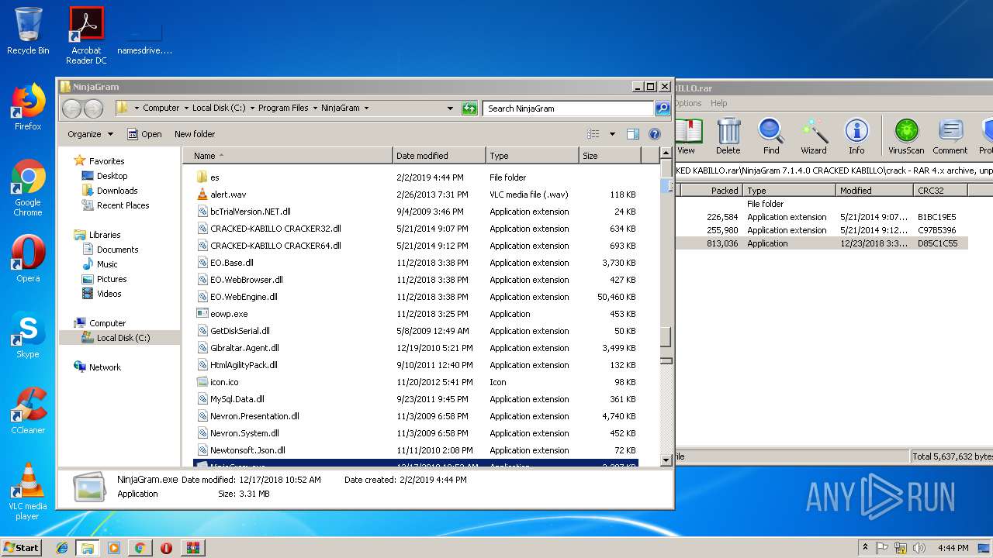This screenshot has width=993, height=558.
Task: Expand the address bar history dropdown
Action: tap(450, 108)
